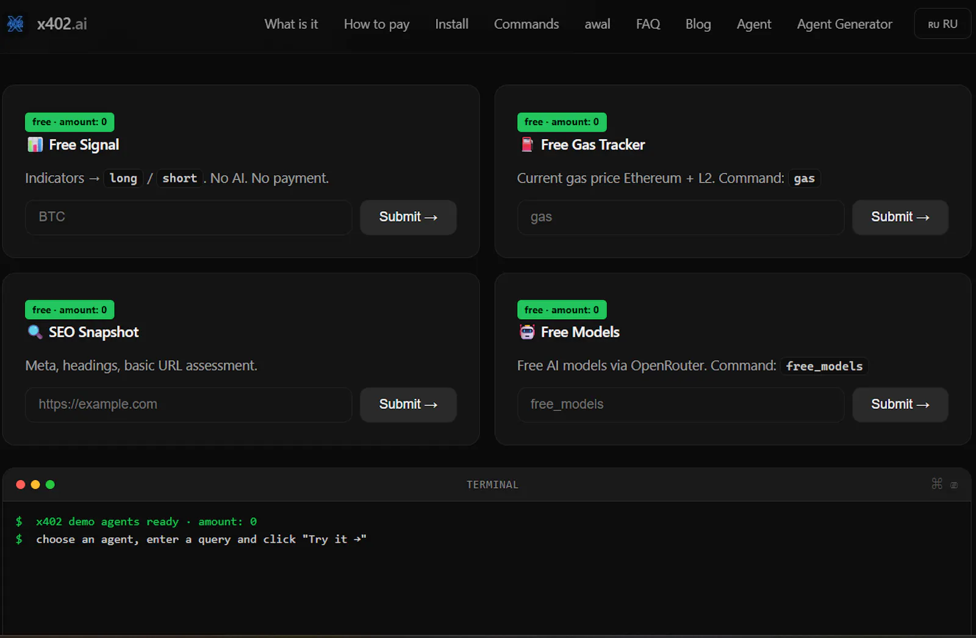Switch language with the RU button
Image resolution: width=976 pixels, height=638 pixels.
click(x=942, y=24)
